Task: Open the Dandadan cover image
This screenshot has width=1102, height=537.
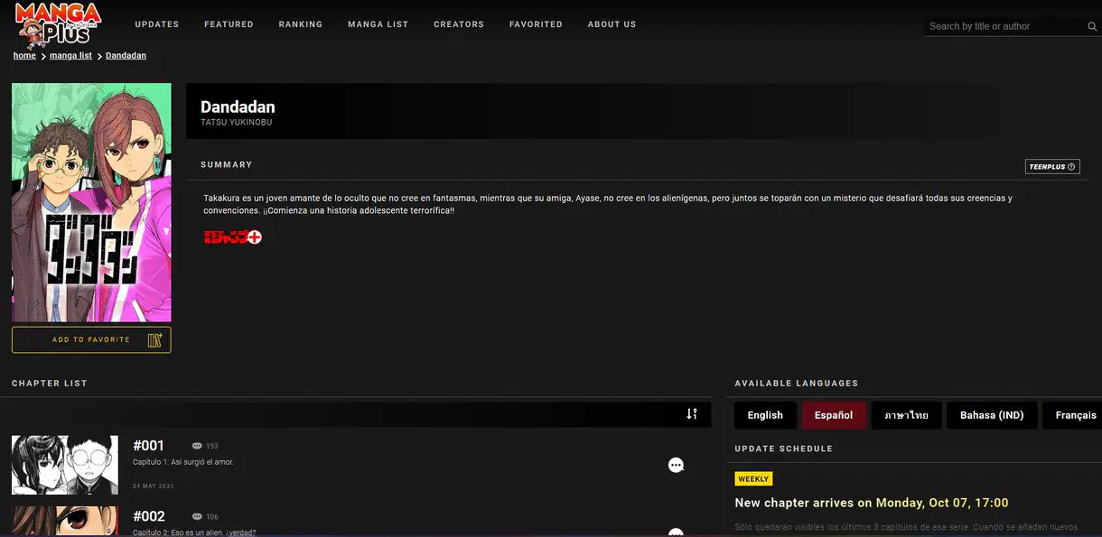Action: coord(91,203)
